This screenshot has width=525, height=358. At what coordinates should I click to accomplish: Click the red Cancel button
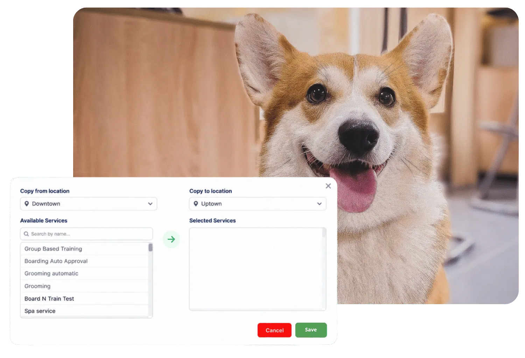coord(274,330)
